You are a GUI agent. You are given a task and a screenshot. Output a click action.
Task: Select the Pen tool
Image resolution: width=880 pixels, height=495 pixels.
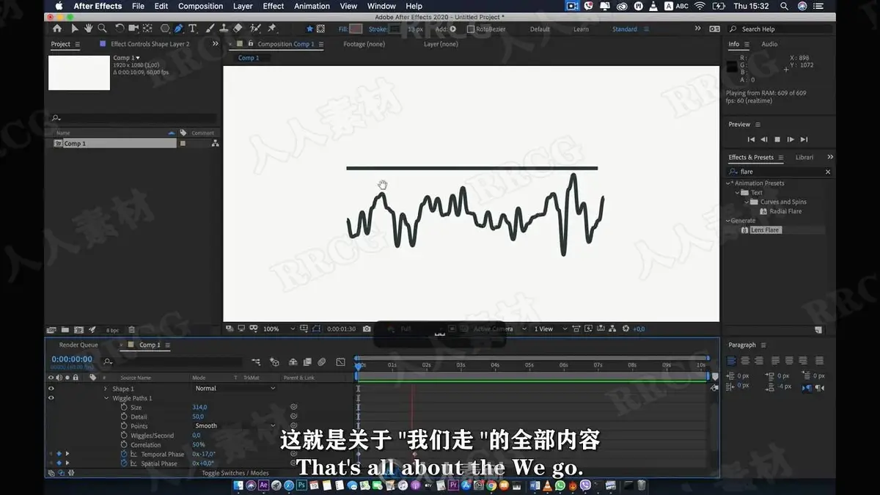coord(179,29)
